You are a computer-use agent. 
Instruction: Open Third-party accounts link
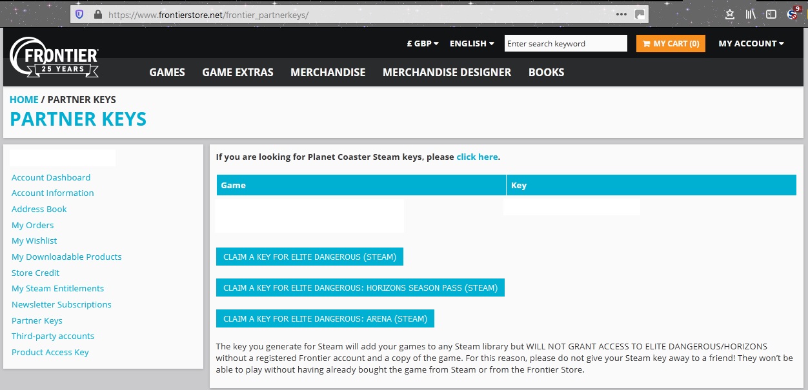(x=53, y=336)
